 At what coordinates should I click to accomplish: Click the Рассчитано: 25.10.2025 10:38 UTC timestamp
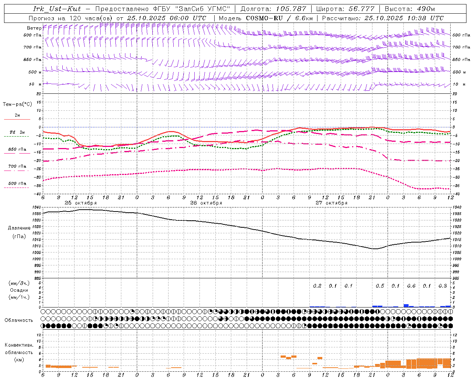pyautogui.click(x=383, y=18)
